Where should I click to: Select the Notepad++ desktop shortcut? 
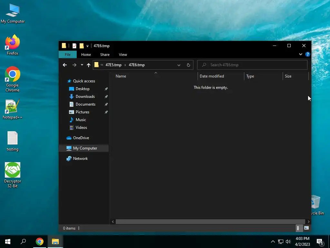[13, 109]
